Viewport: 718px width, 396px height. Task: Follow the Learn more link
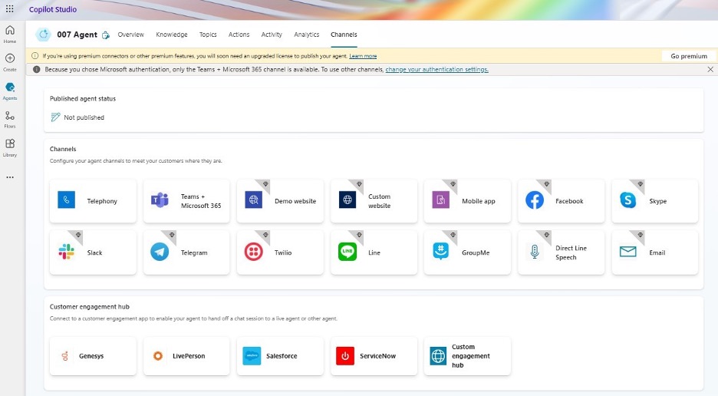tap(363, 56)
